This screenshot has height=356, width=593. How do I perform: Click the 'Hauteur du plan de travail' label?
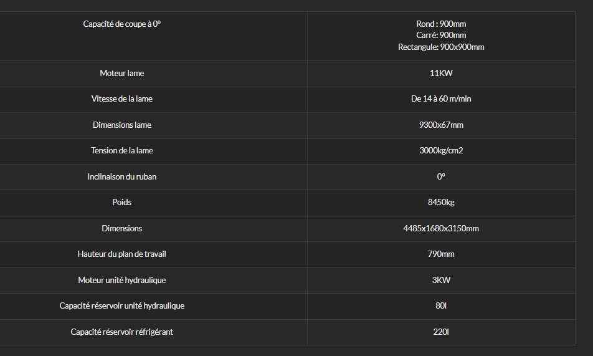tap(122, 254)
